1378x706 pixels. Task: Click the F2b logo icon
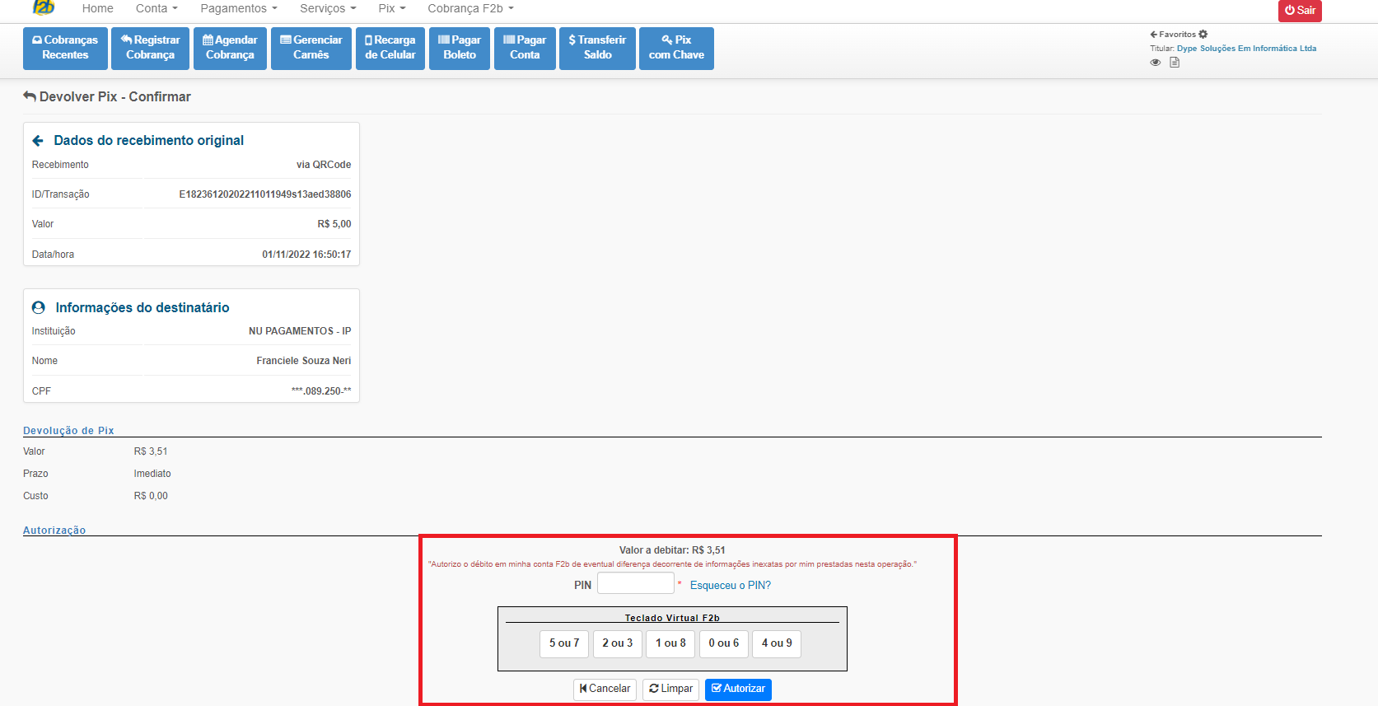[x=44, y=7]
